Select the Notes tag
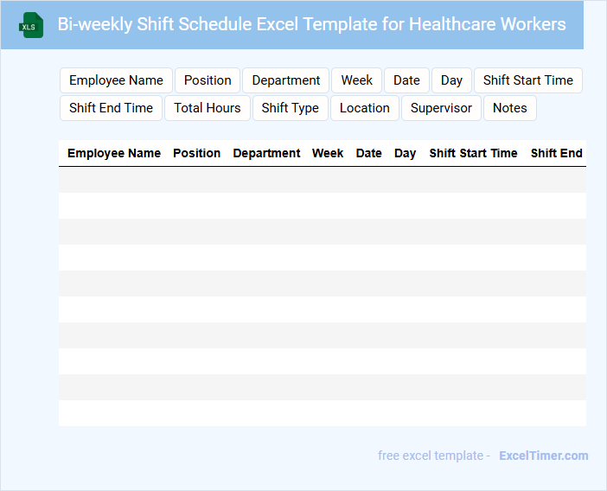 click(509, 108)
